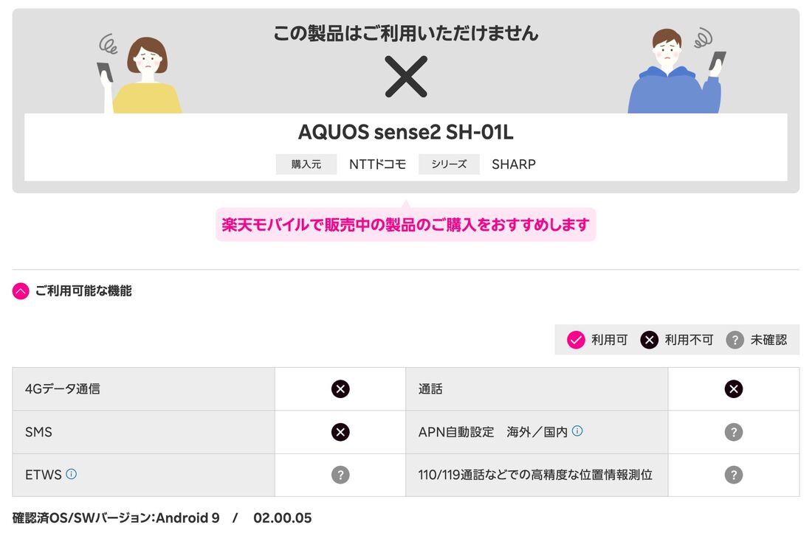Click the X icon in the 通話 row

pyautogui.click(x=733, y=389)
